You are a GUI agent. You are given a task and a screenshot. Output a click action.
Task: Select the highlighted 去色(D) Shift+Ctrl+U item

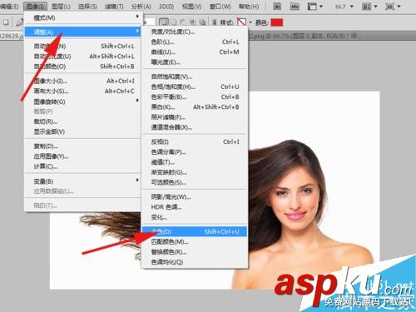[194, 231]
